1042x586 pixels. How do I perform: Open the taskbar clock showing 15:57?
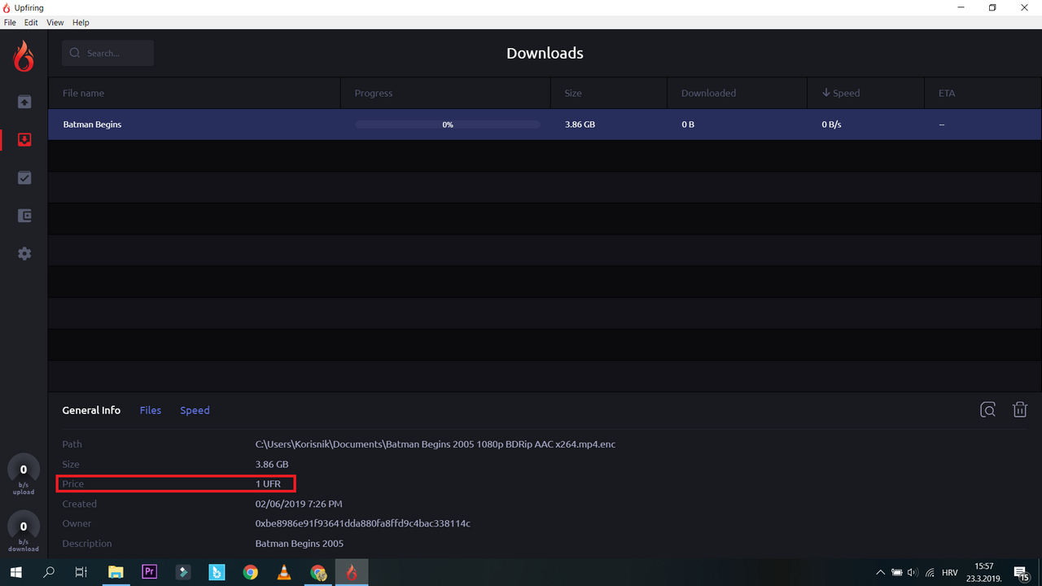pos(983,572)
